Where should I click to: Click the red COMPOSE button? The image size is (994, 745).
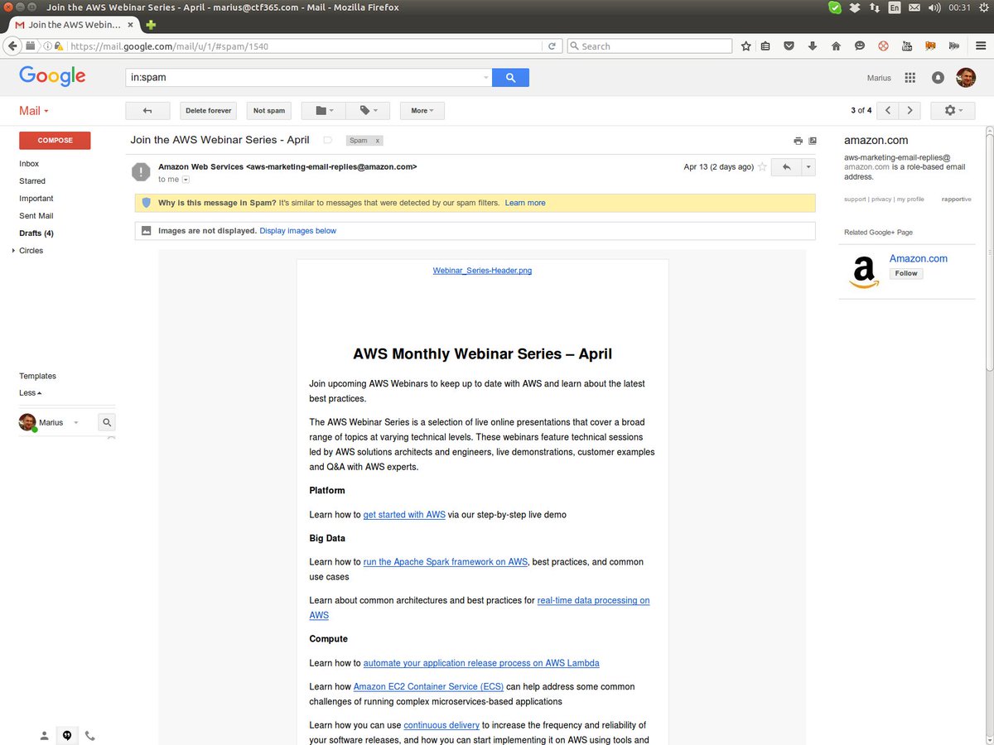tap(55, 141)
